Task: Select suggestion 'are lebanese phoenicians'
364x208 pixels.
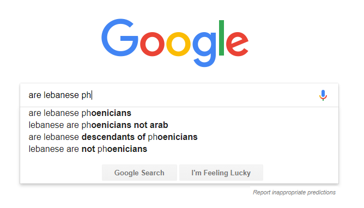Action: 80,113
